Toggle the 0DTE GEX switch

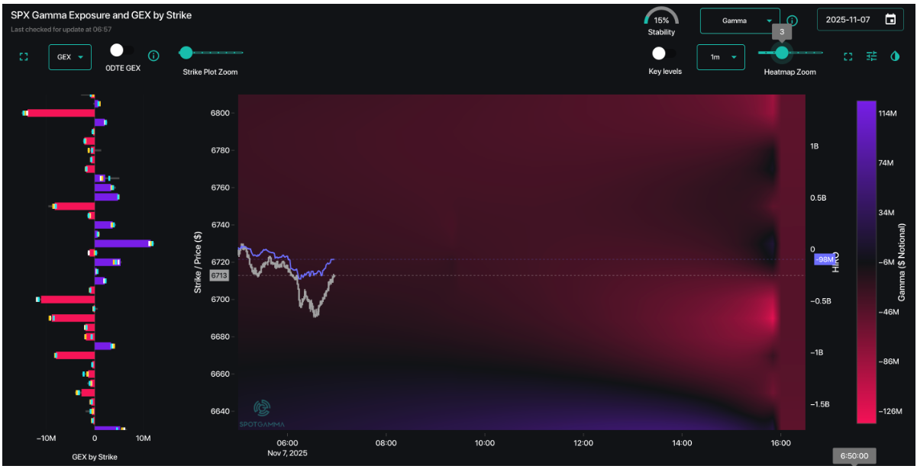click(x=121, y=50)
